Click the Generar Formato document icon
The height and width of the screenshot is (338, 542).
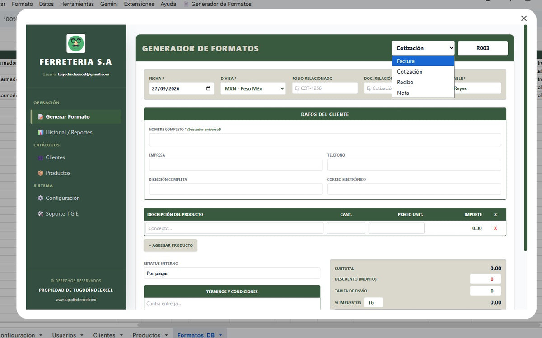point(41,117)
